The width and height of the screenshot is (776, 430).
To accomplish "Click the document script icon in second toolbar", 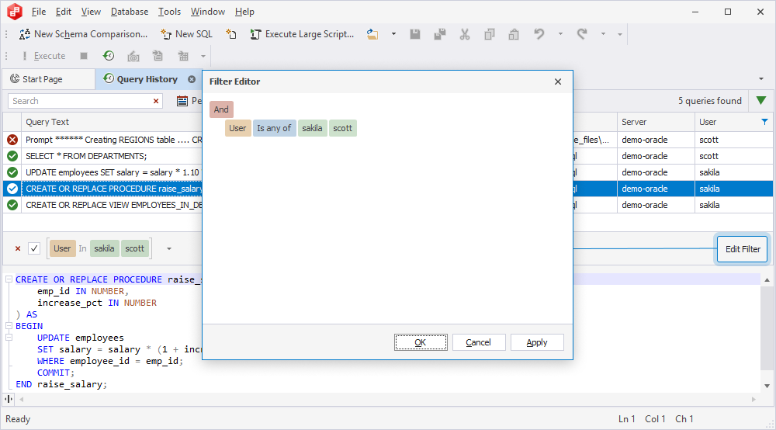I will point(158,56).
